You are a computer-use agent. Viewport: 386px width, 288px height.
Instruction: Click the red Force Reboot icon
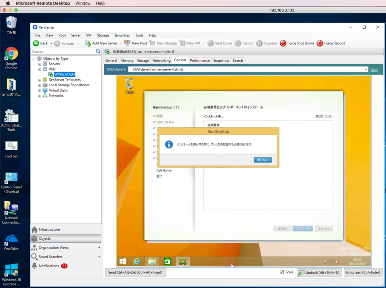pos(320,43)
